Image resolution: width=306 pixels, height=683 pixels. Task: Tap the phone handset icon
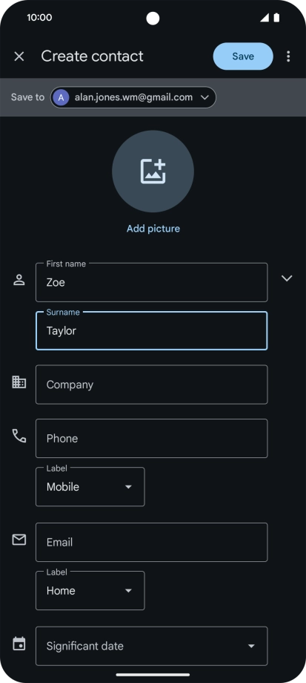tap(19, 436)
